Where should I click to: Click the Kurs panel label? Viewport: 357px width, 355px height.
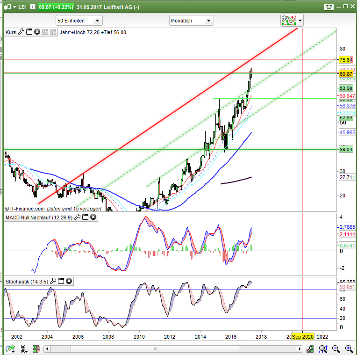point(11,32)
